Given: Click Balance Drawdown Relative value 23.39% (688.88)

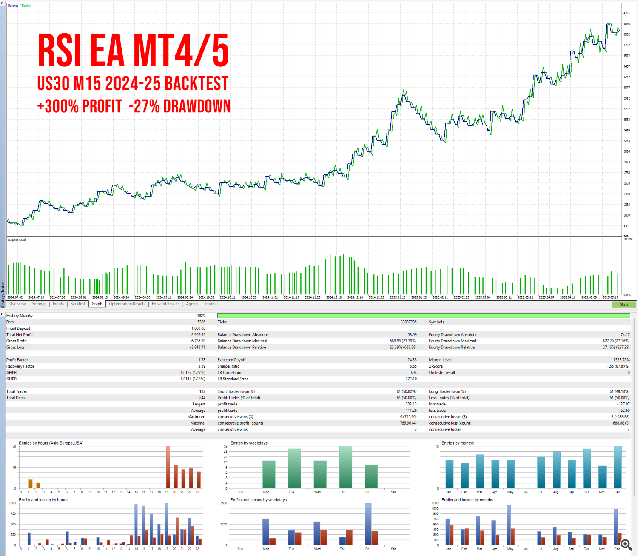Looking at the screenshot, I should [403, 348].
